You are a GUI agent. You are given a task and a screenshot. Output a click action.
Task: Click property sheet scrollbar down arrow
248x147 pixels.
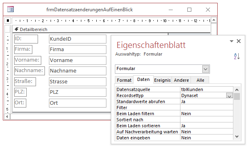click(x=237, y=137)
